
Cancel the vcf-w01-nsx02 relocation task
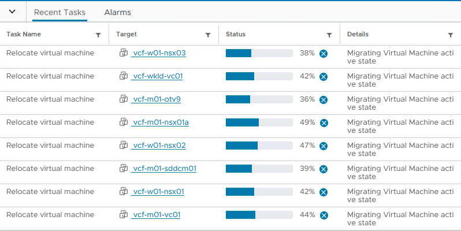324,146
